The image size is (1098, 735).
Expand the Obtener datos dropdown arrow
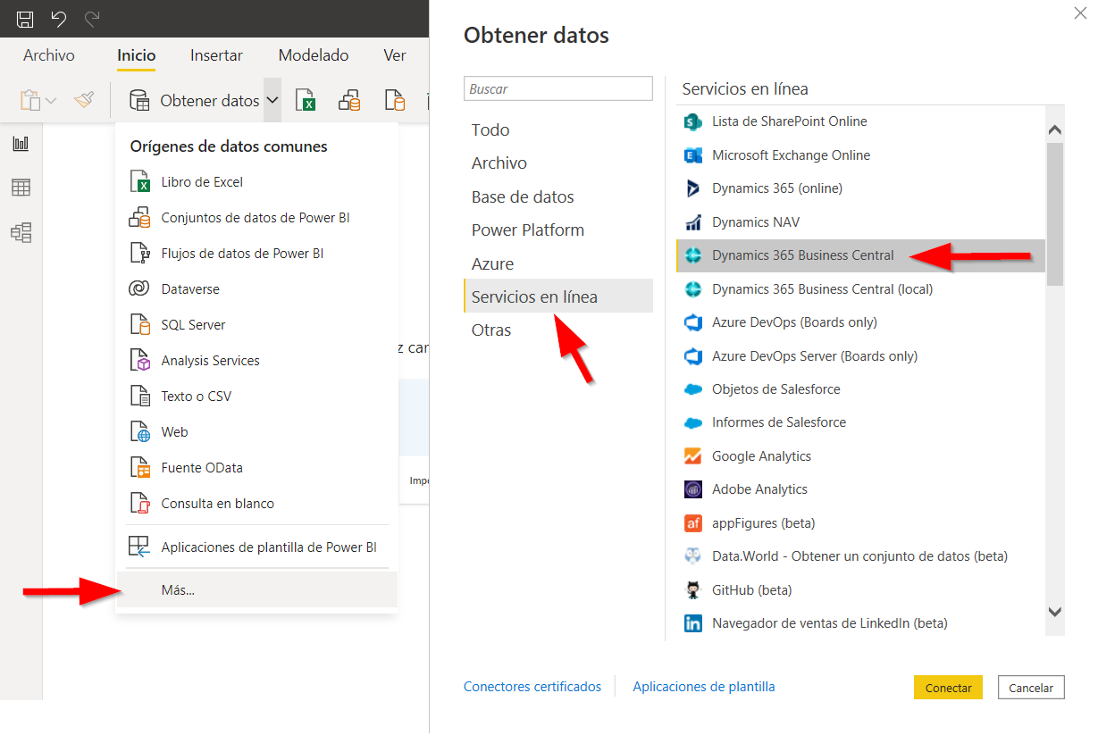click(272, 101)
